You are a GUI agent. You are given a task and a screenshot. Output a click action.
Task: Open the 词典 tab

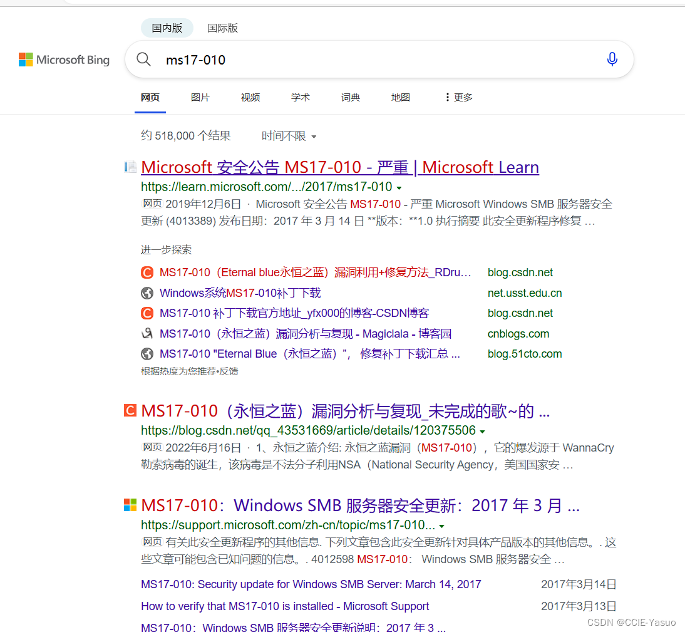point(351,98)
